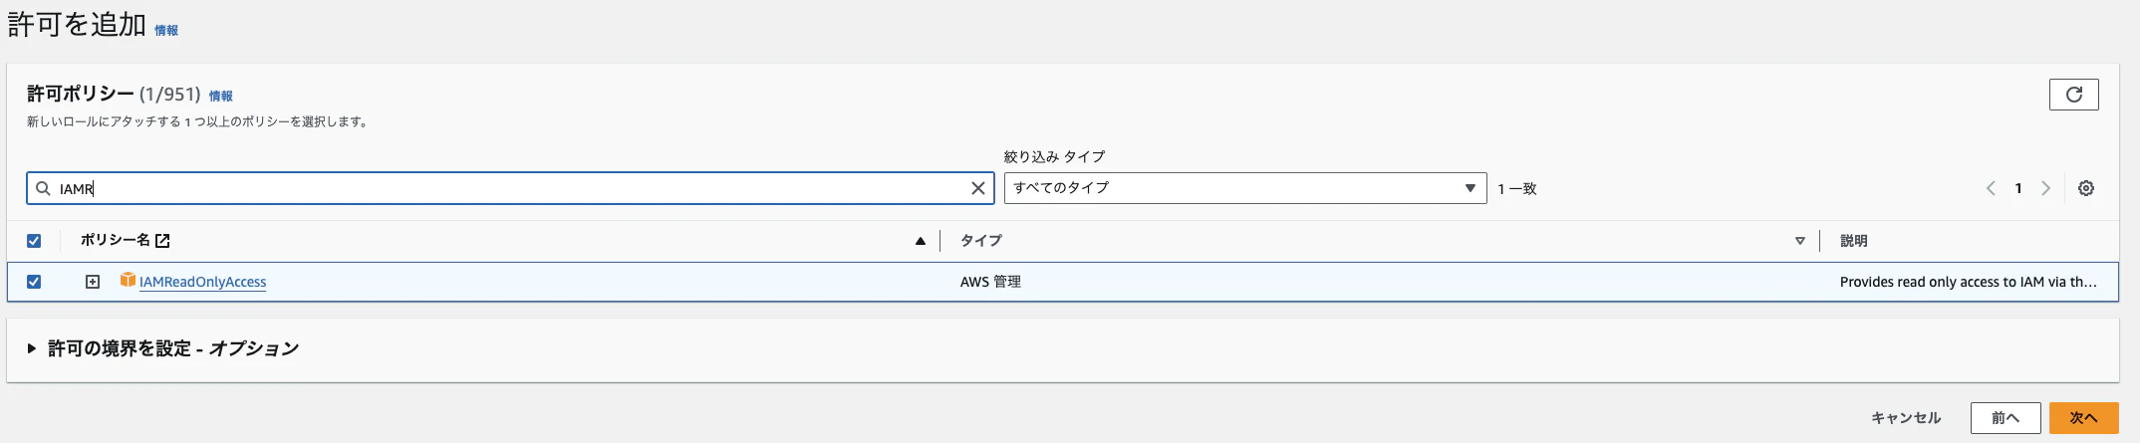Toggle the select-all policies checkbox
This screenshot has height=443, width=2140.
pyautogui.click(x=34, y=241)
